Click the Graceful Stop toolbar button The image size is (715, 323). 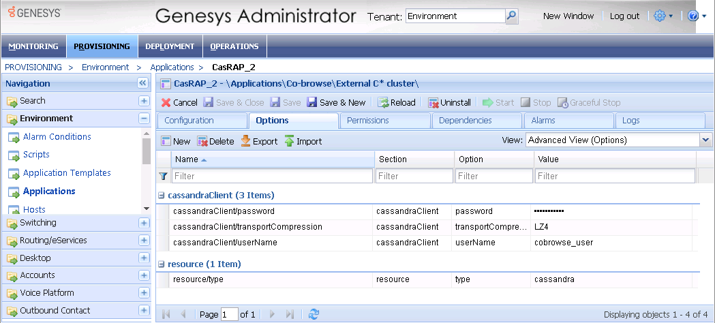click(x=589, y=102)
